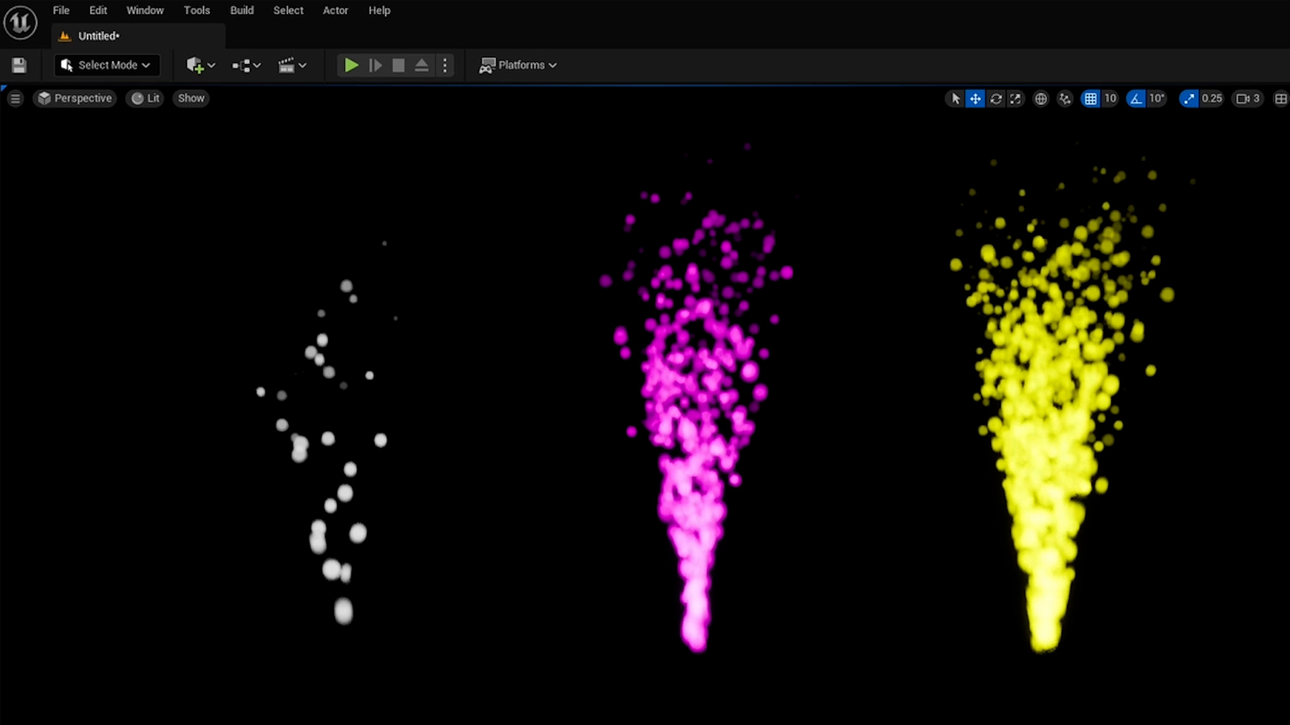Screen dimensions: 1290x725
Task: Click the viewport layout icon at right
Action: pyautogui.click(x=1281, y=99)
